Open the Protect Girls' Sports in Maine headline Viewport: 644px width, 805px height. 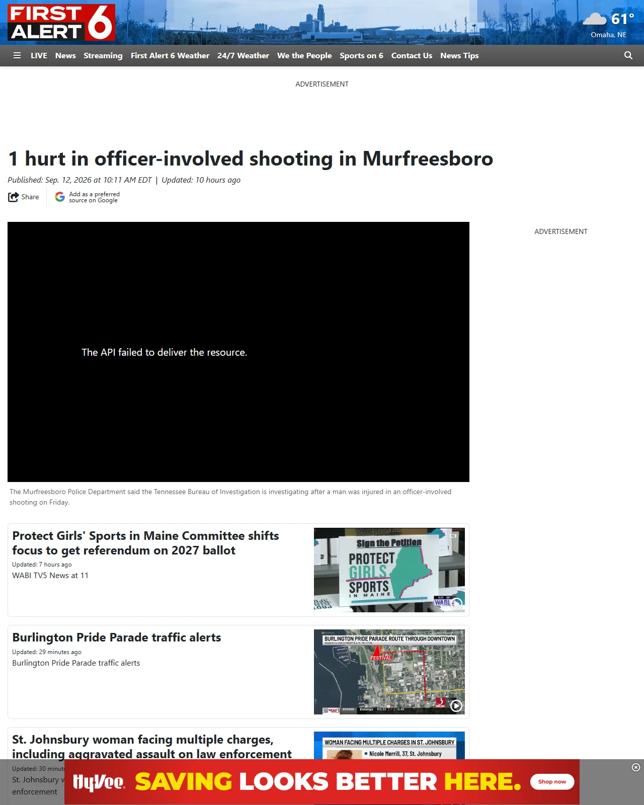[x=145, y=543]
